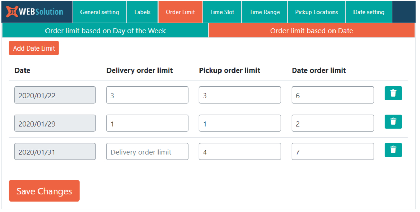Screen dimensions: 420x212
Task: Delete the 2020/01/29 date limit row
Action: [393, 122]
